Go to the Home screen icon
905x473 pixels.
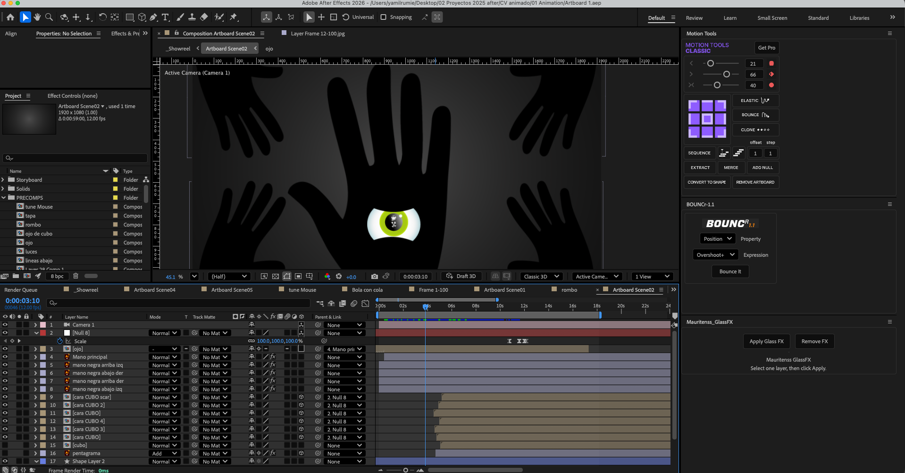pos(10,17)
